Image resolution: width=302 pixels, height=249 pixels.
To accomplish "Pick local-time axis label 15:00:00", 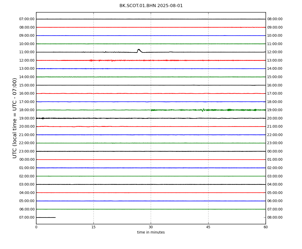I will tap(275, 77).
